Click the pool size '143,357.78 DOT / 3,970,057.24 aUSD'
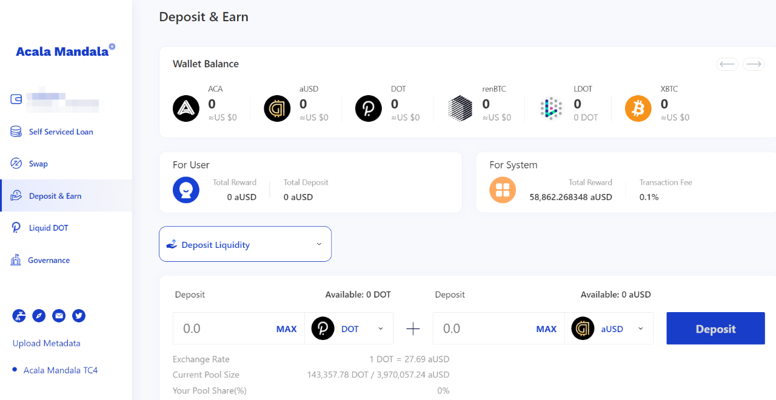This screenshot has width=776, height=400. coord(378,375)
